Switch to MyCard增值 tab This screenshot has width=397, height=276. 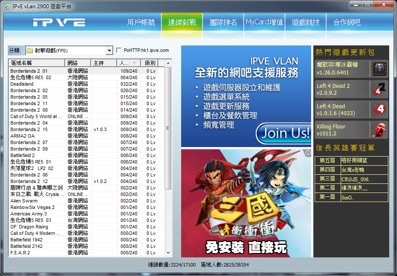pos(264,22)
